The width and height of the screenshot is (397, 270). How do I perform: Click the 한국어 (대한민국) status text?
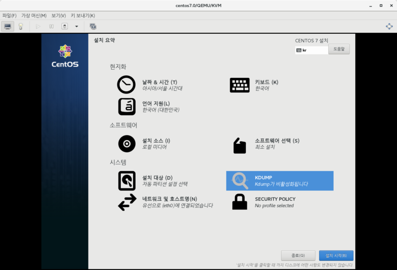click(161, 110)
